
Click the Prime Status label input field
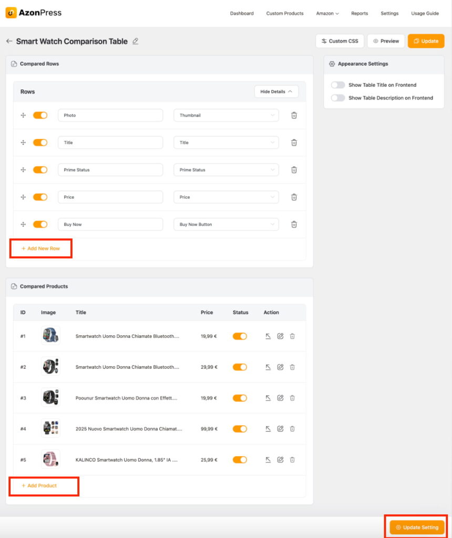(110, 170)
